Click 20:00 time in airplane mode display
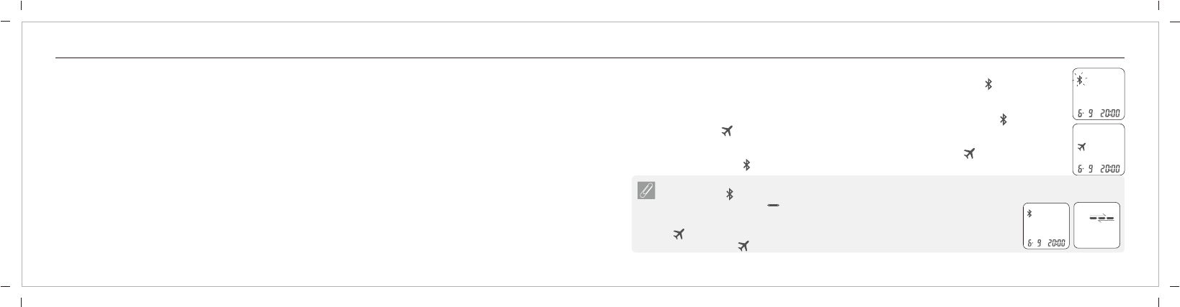1180x307 pixels. [1110, 169]
